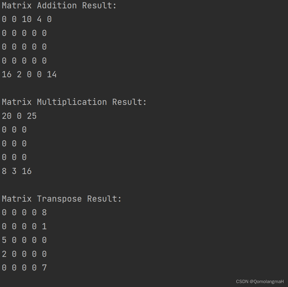The height and width of the screenshot is (287, 288).
Task: Click the number 16 in addition last row
Action: 7,74
